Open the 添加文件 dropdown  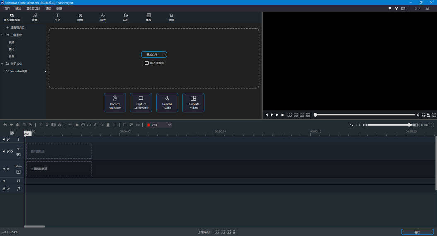[x=154, y=55]
